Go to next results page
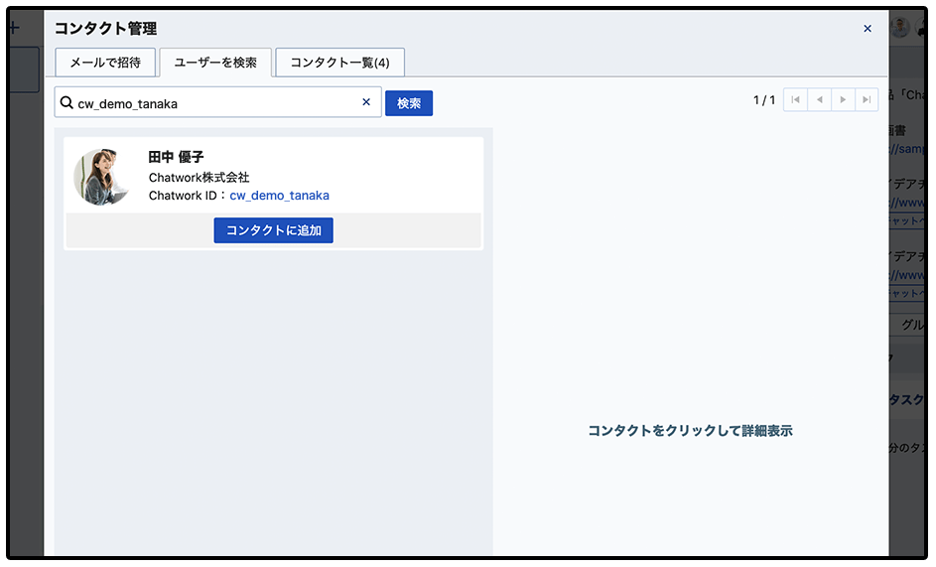This screenshot has width=936, height=567. tap(843, 100)
